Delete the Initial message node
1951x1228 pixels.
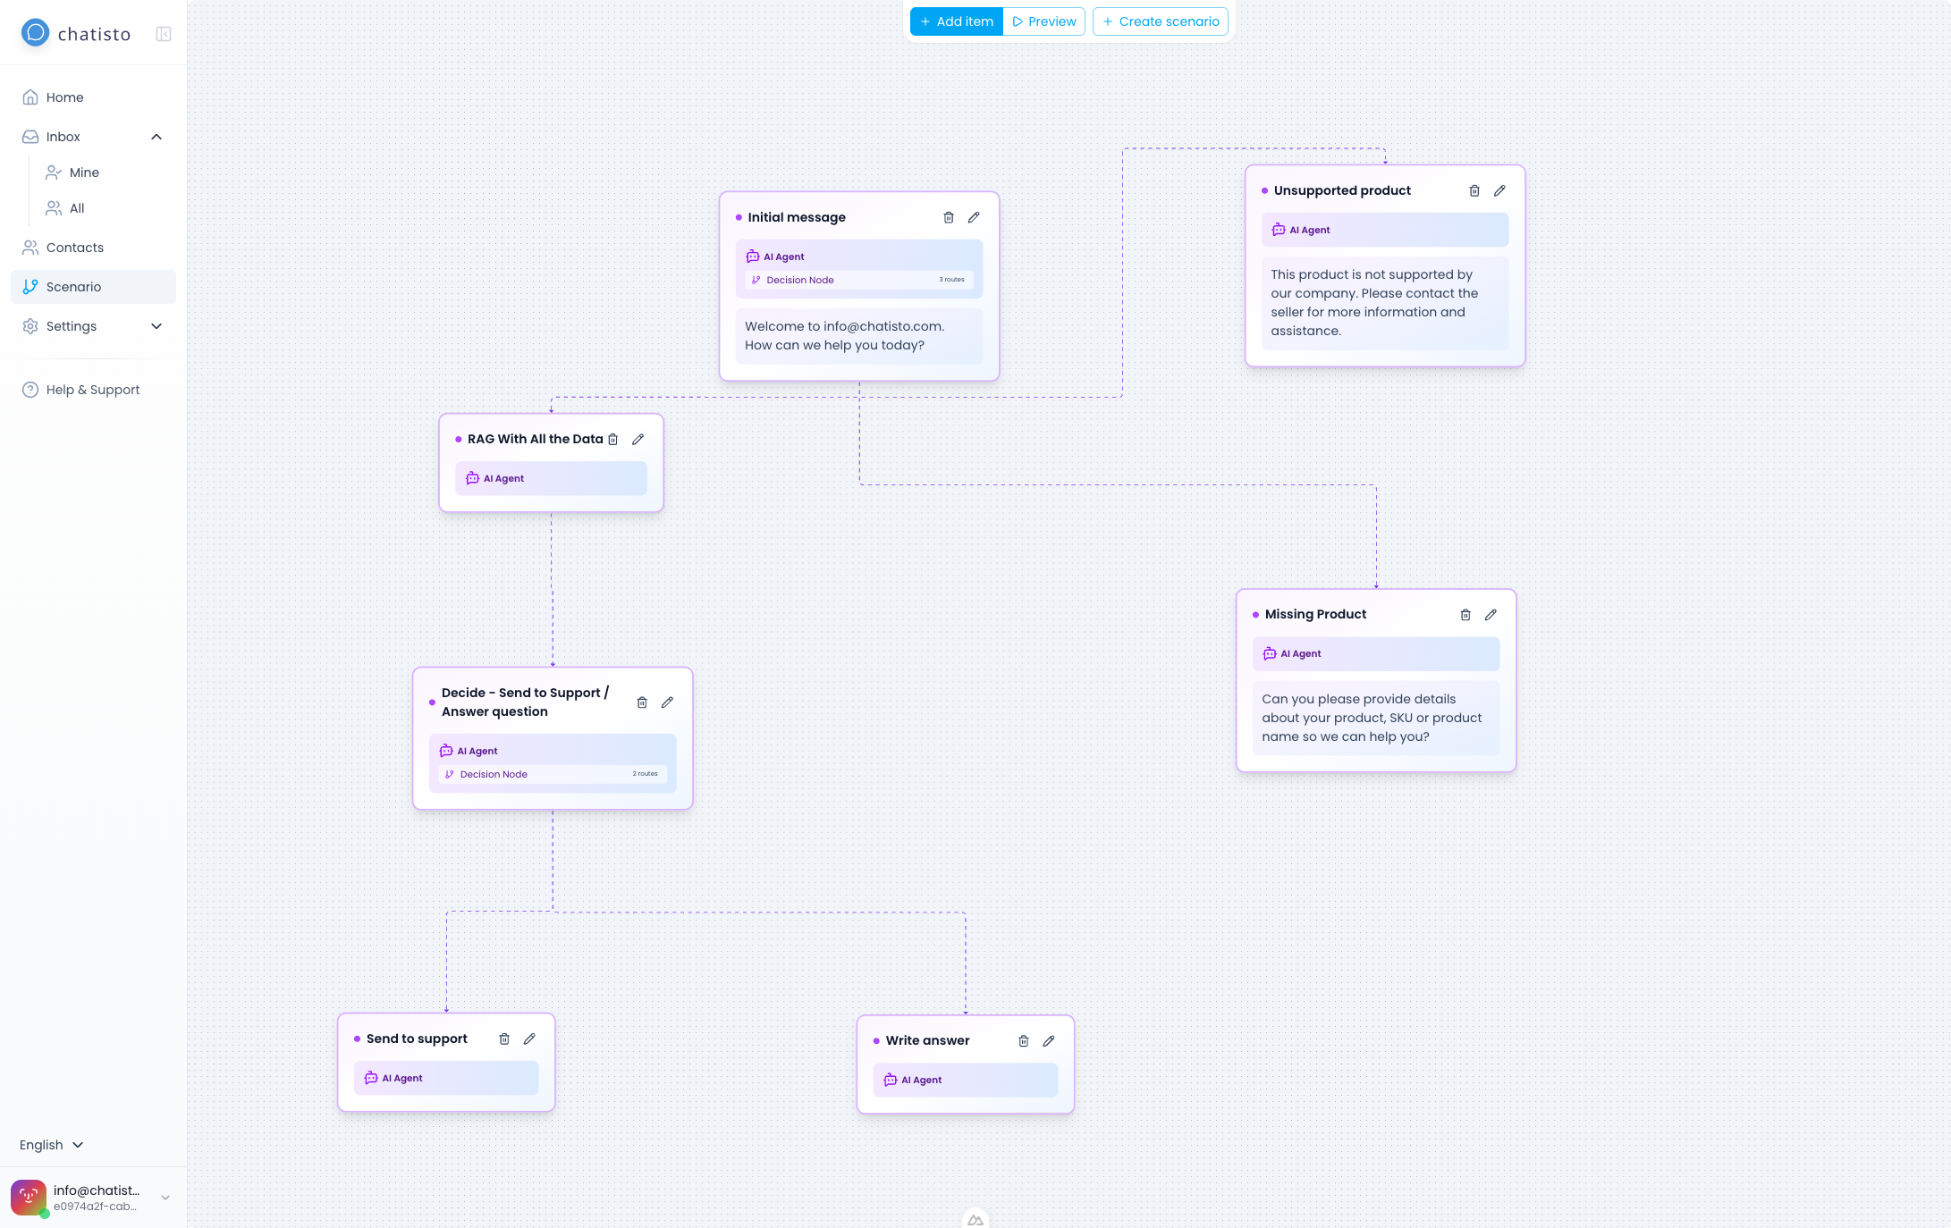click(949, 217)
